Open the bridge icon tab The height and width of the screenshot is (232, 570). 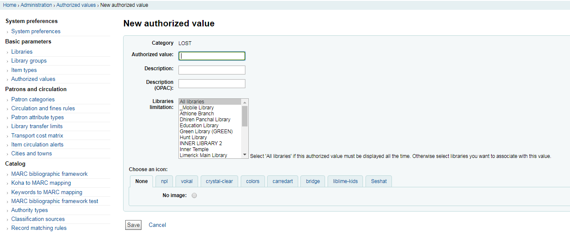pyautogui.click(x=313, y=181)
